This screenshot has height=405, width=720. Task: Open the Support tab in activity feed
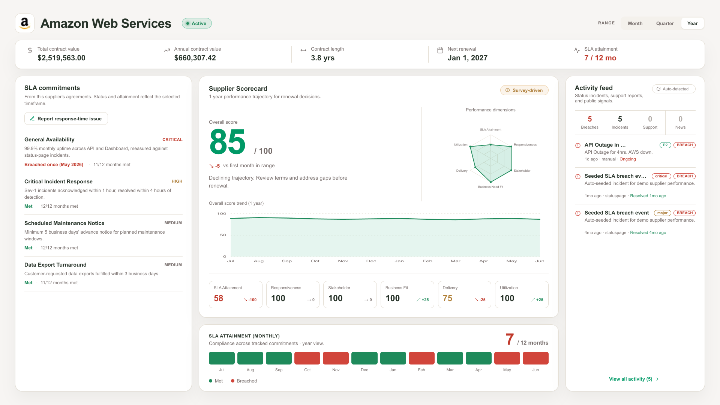[650, 123]
